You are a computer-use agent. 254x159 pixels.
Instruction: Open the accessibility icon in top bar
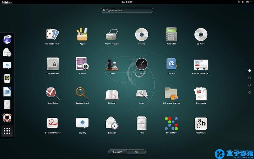click(x=239, y=2)
